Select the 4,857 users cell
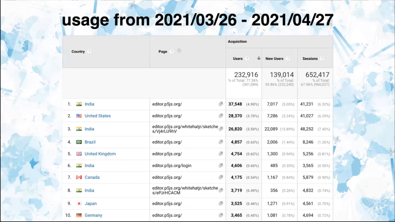 (x=236, y=142)
